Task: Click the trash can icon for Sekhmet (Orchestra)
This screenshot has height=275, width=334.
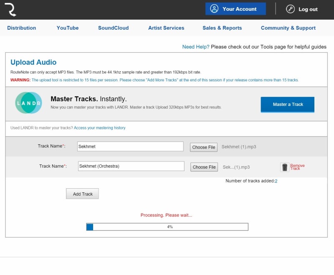Action: click(x=285, y=167)
